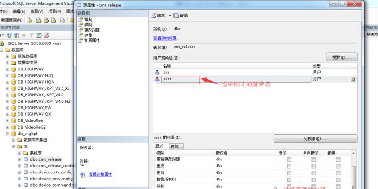Click Connect Object Explorer icon
Viewport: 378px width, 189px height.
tap(9, 35)
